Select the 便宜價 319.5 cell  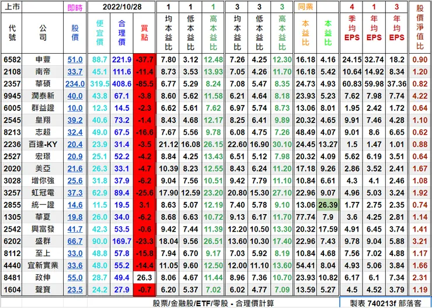coord(99,84)
